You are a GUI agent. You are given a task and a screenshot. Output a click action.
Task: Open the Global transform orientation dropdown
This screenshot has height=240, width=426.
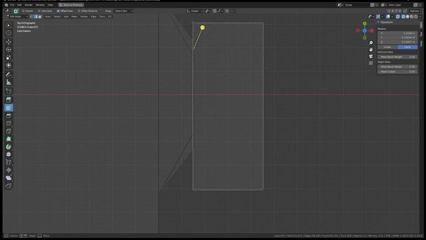point(194,11)
